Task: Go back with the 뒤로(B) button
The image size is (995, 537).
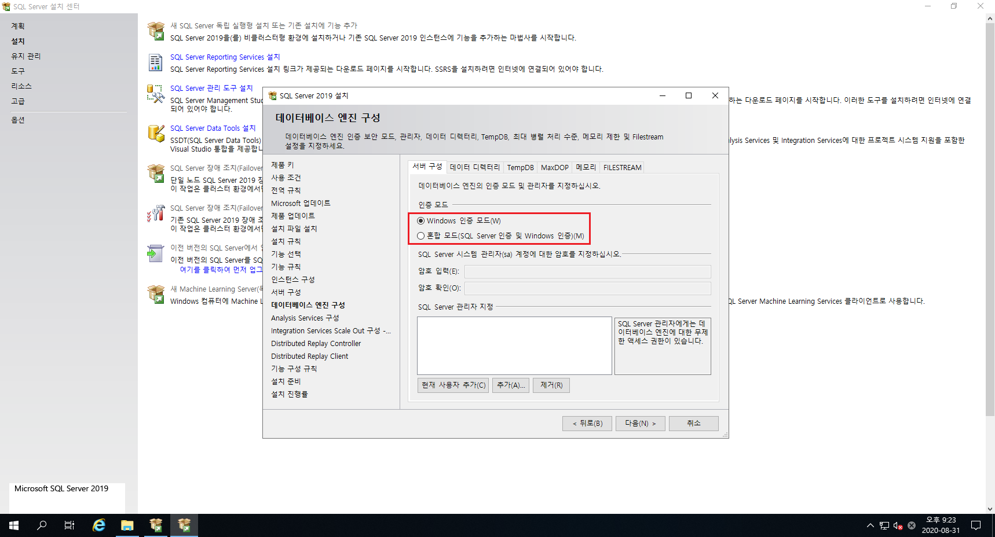Action: [587, 424]
